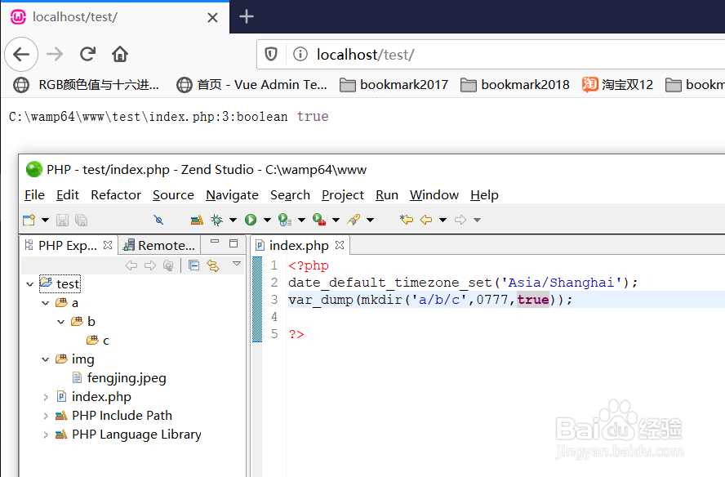Open the Search flashlight dropdown arrow
This screenshot has width=725, height=477.
(x=371, y=220)
